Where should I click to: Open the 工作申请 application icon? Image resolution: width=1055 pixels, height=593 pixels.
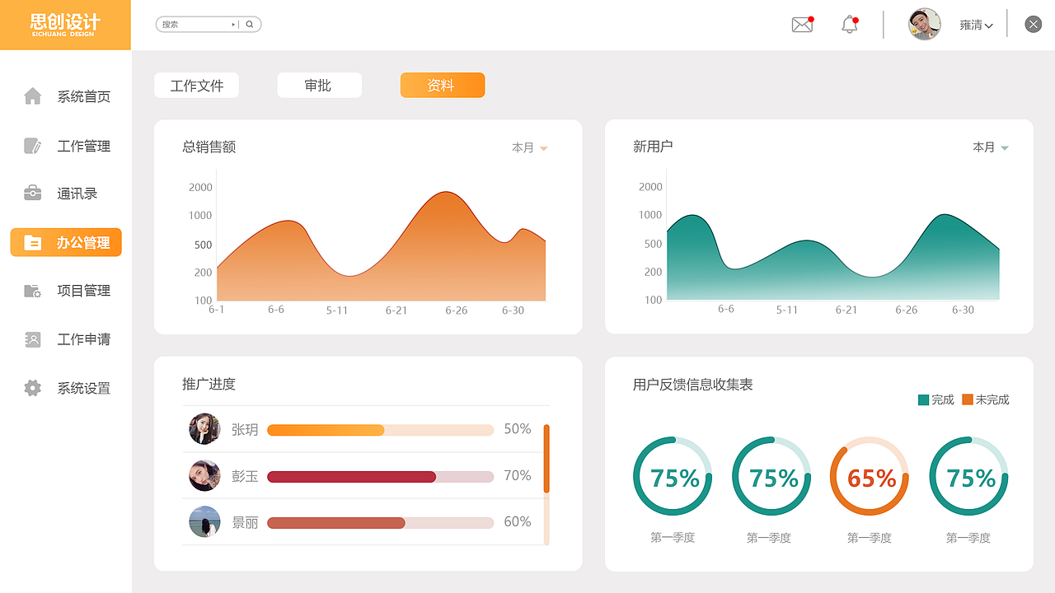click(x=31, y=339)
